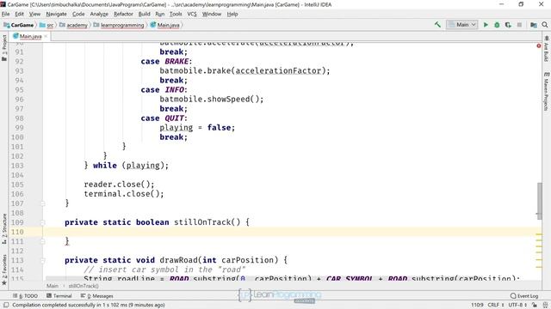Select academy package in navigation bar
This screenshot has width=551, height=309.
pyautogui.click(x=73, y=25)
